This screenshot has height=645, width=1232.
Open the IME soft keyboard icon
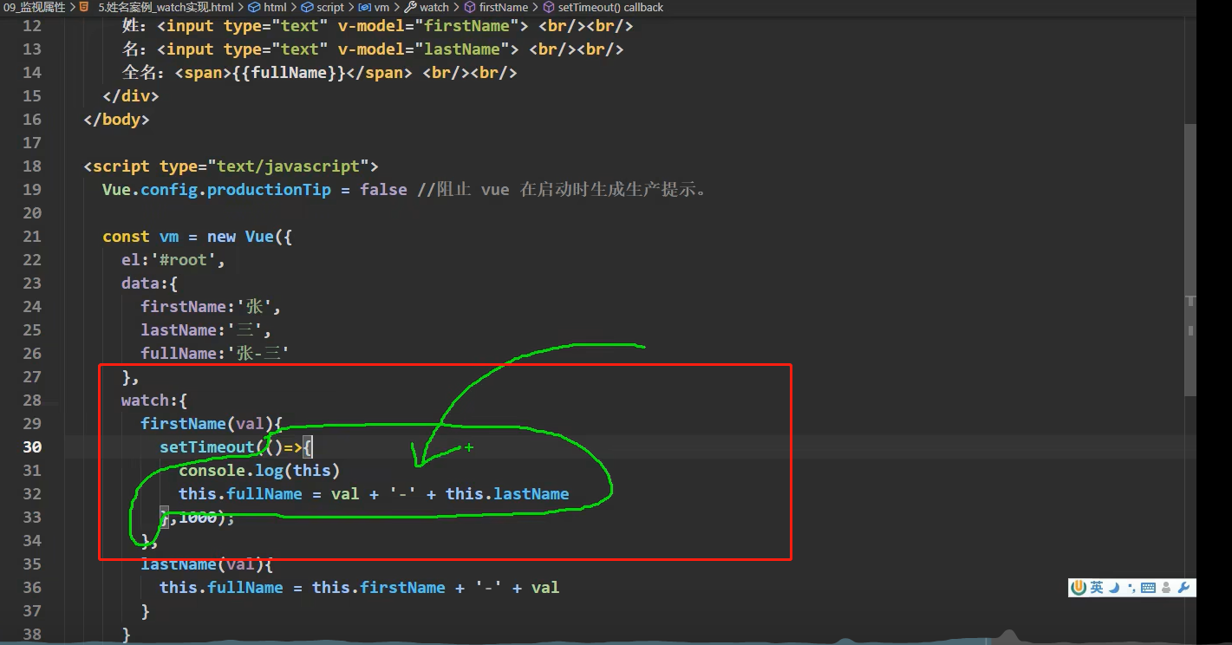coord(1148,588)
